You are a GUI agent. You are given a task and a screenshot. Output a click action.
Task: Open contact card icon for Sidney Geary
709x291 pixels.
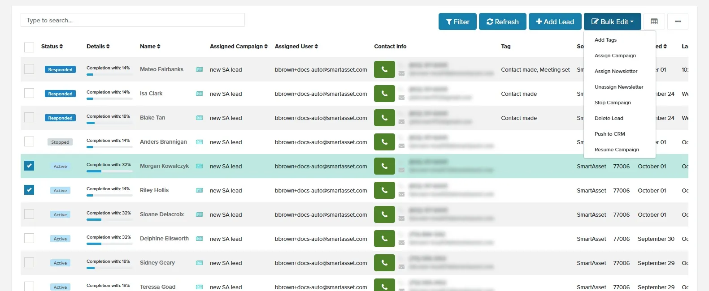(x=200, y=263)
